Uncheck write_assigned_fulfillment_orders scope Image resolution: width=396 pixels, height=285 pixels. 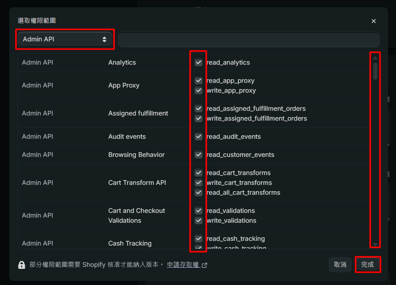[199, 118]
